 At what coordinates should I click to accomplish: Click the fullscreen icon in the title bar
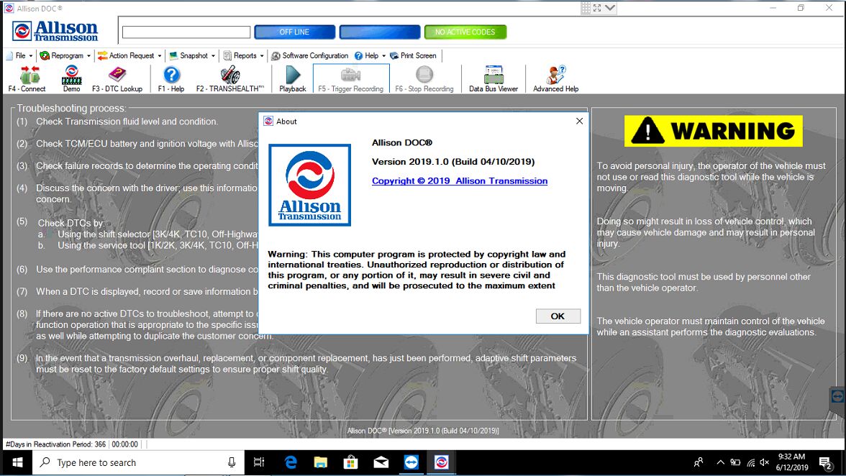(597, 8)
